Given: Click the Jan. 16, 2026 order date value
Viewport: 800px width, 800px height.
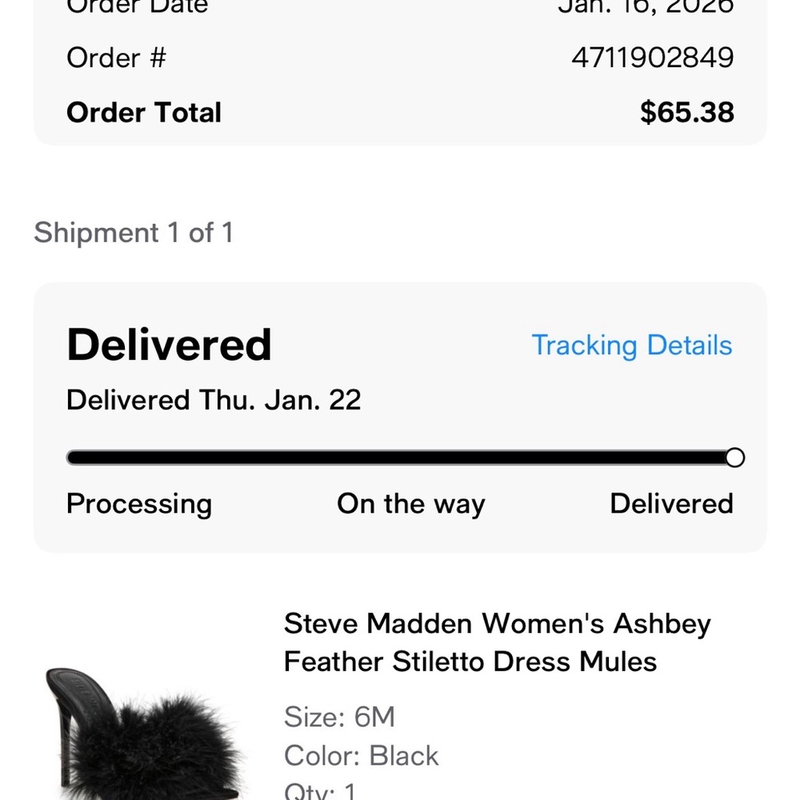Looking at the screenshot, I should [x=646, y=6].
